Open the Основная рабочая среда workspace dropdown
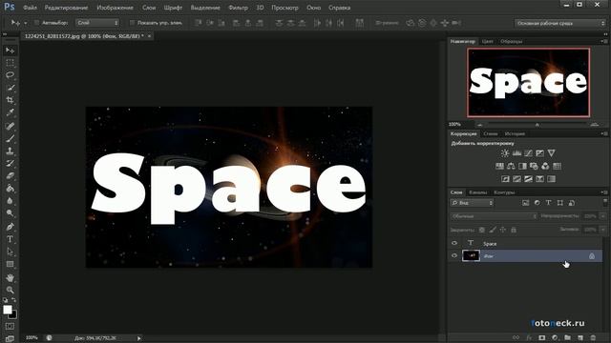611x343 pixels. 560,23
